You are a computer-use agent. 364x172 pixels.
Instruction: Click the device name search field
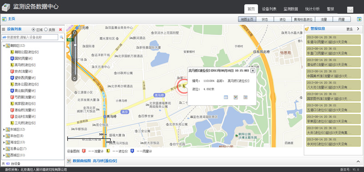[x=30, y=37]
